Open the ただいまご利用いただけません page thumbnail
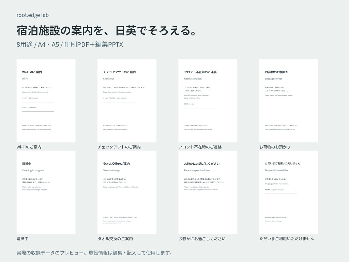The width and height of the screenshot is (349, 262). (289, 192)
